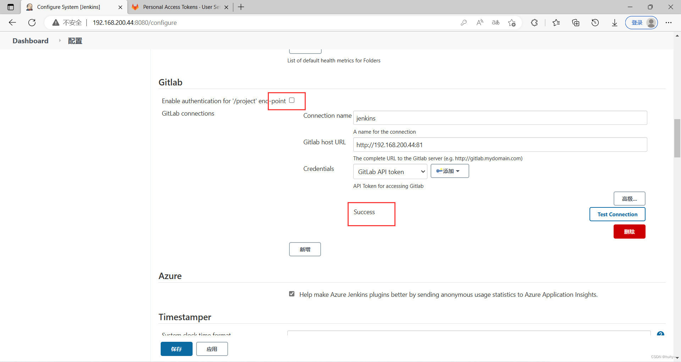Viewport: 681px width, 362px height.
Task: Click the translate page icon
Action: 495,23
